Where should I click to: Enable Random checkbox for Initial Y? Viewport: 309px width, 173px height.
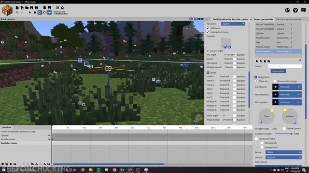(x=235, y=81)
